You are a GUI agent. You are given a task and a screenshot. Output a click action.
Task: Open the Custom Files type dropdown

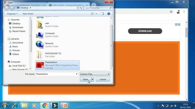pyautogui.click(x=95, y=74)
